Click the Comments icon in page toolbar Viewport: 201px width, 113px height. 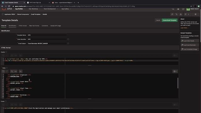pos(172,14)
